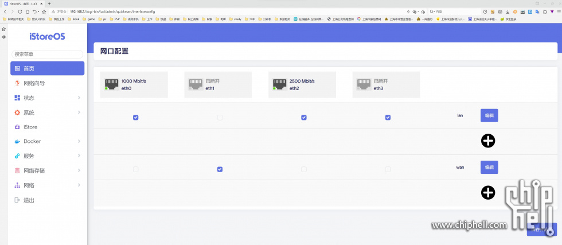Click the eth0 port icon
The height and width of the screenshot is (245, 562).
111,84
